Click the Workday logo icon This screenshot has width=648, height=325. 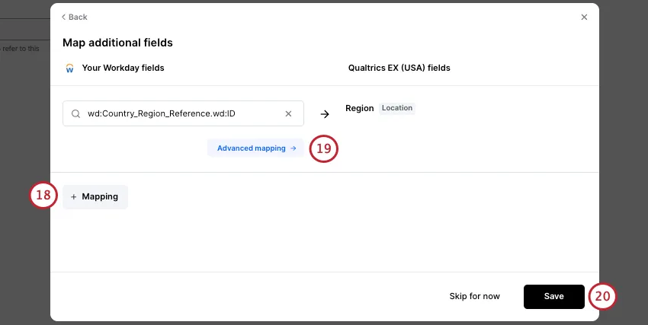pos(69,68)
